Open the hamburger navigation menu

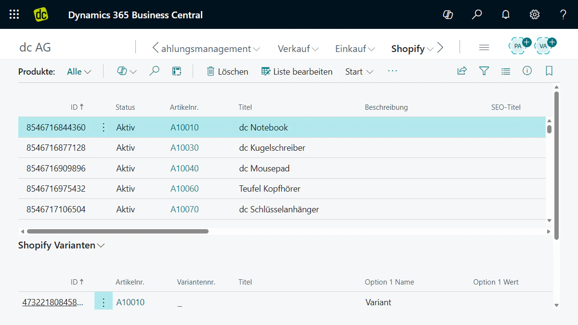[484, 47]
